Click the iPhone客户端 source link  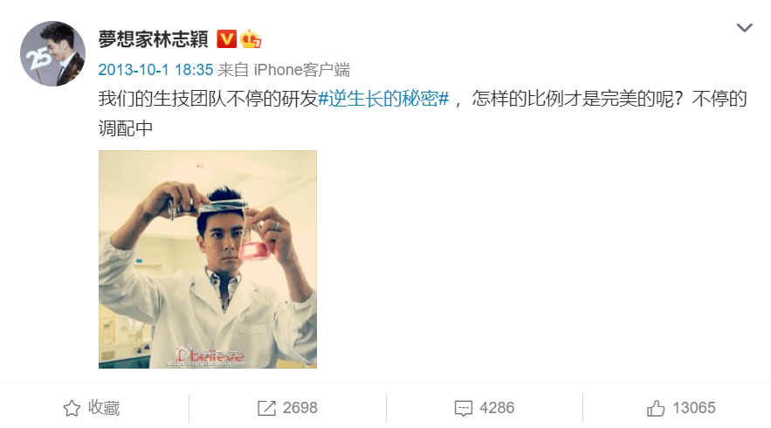coord(302,70)
